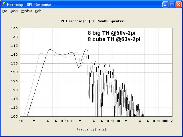183x137 pixels.
Task: Click the '8 Parallel Speakers' heading text
Action: [109, 21]
